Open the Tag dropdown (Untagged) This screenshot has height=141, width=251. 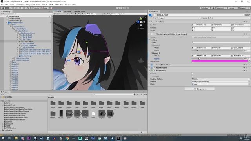pos(179,18)
